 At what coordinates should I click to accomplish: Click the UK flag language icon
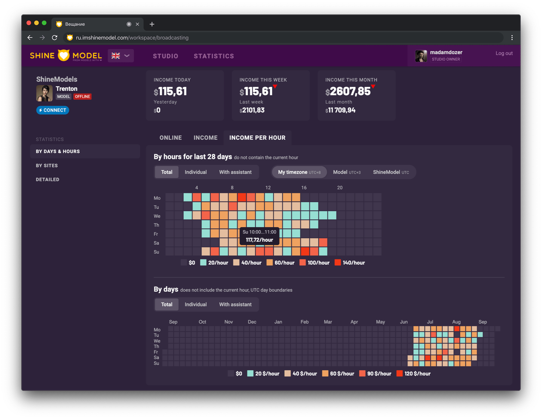point(116,56)
